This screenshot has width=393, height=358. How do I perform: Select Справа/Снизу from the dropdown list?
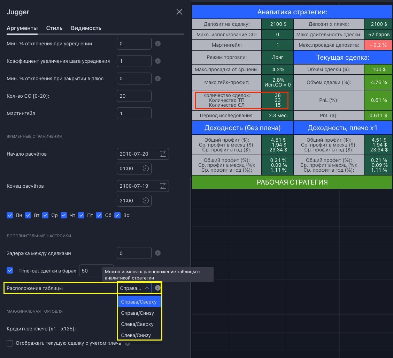pyautogui.click(x=137, y=313)
